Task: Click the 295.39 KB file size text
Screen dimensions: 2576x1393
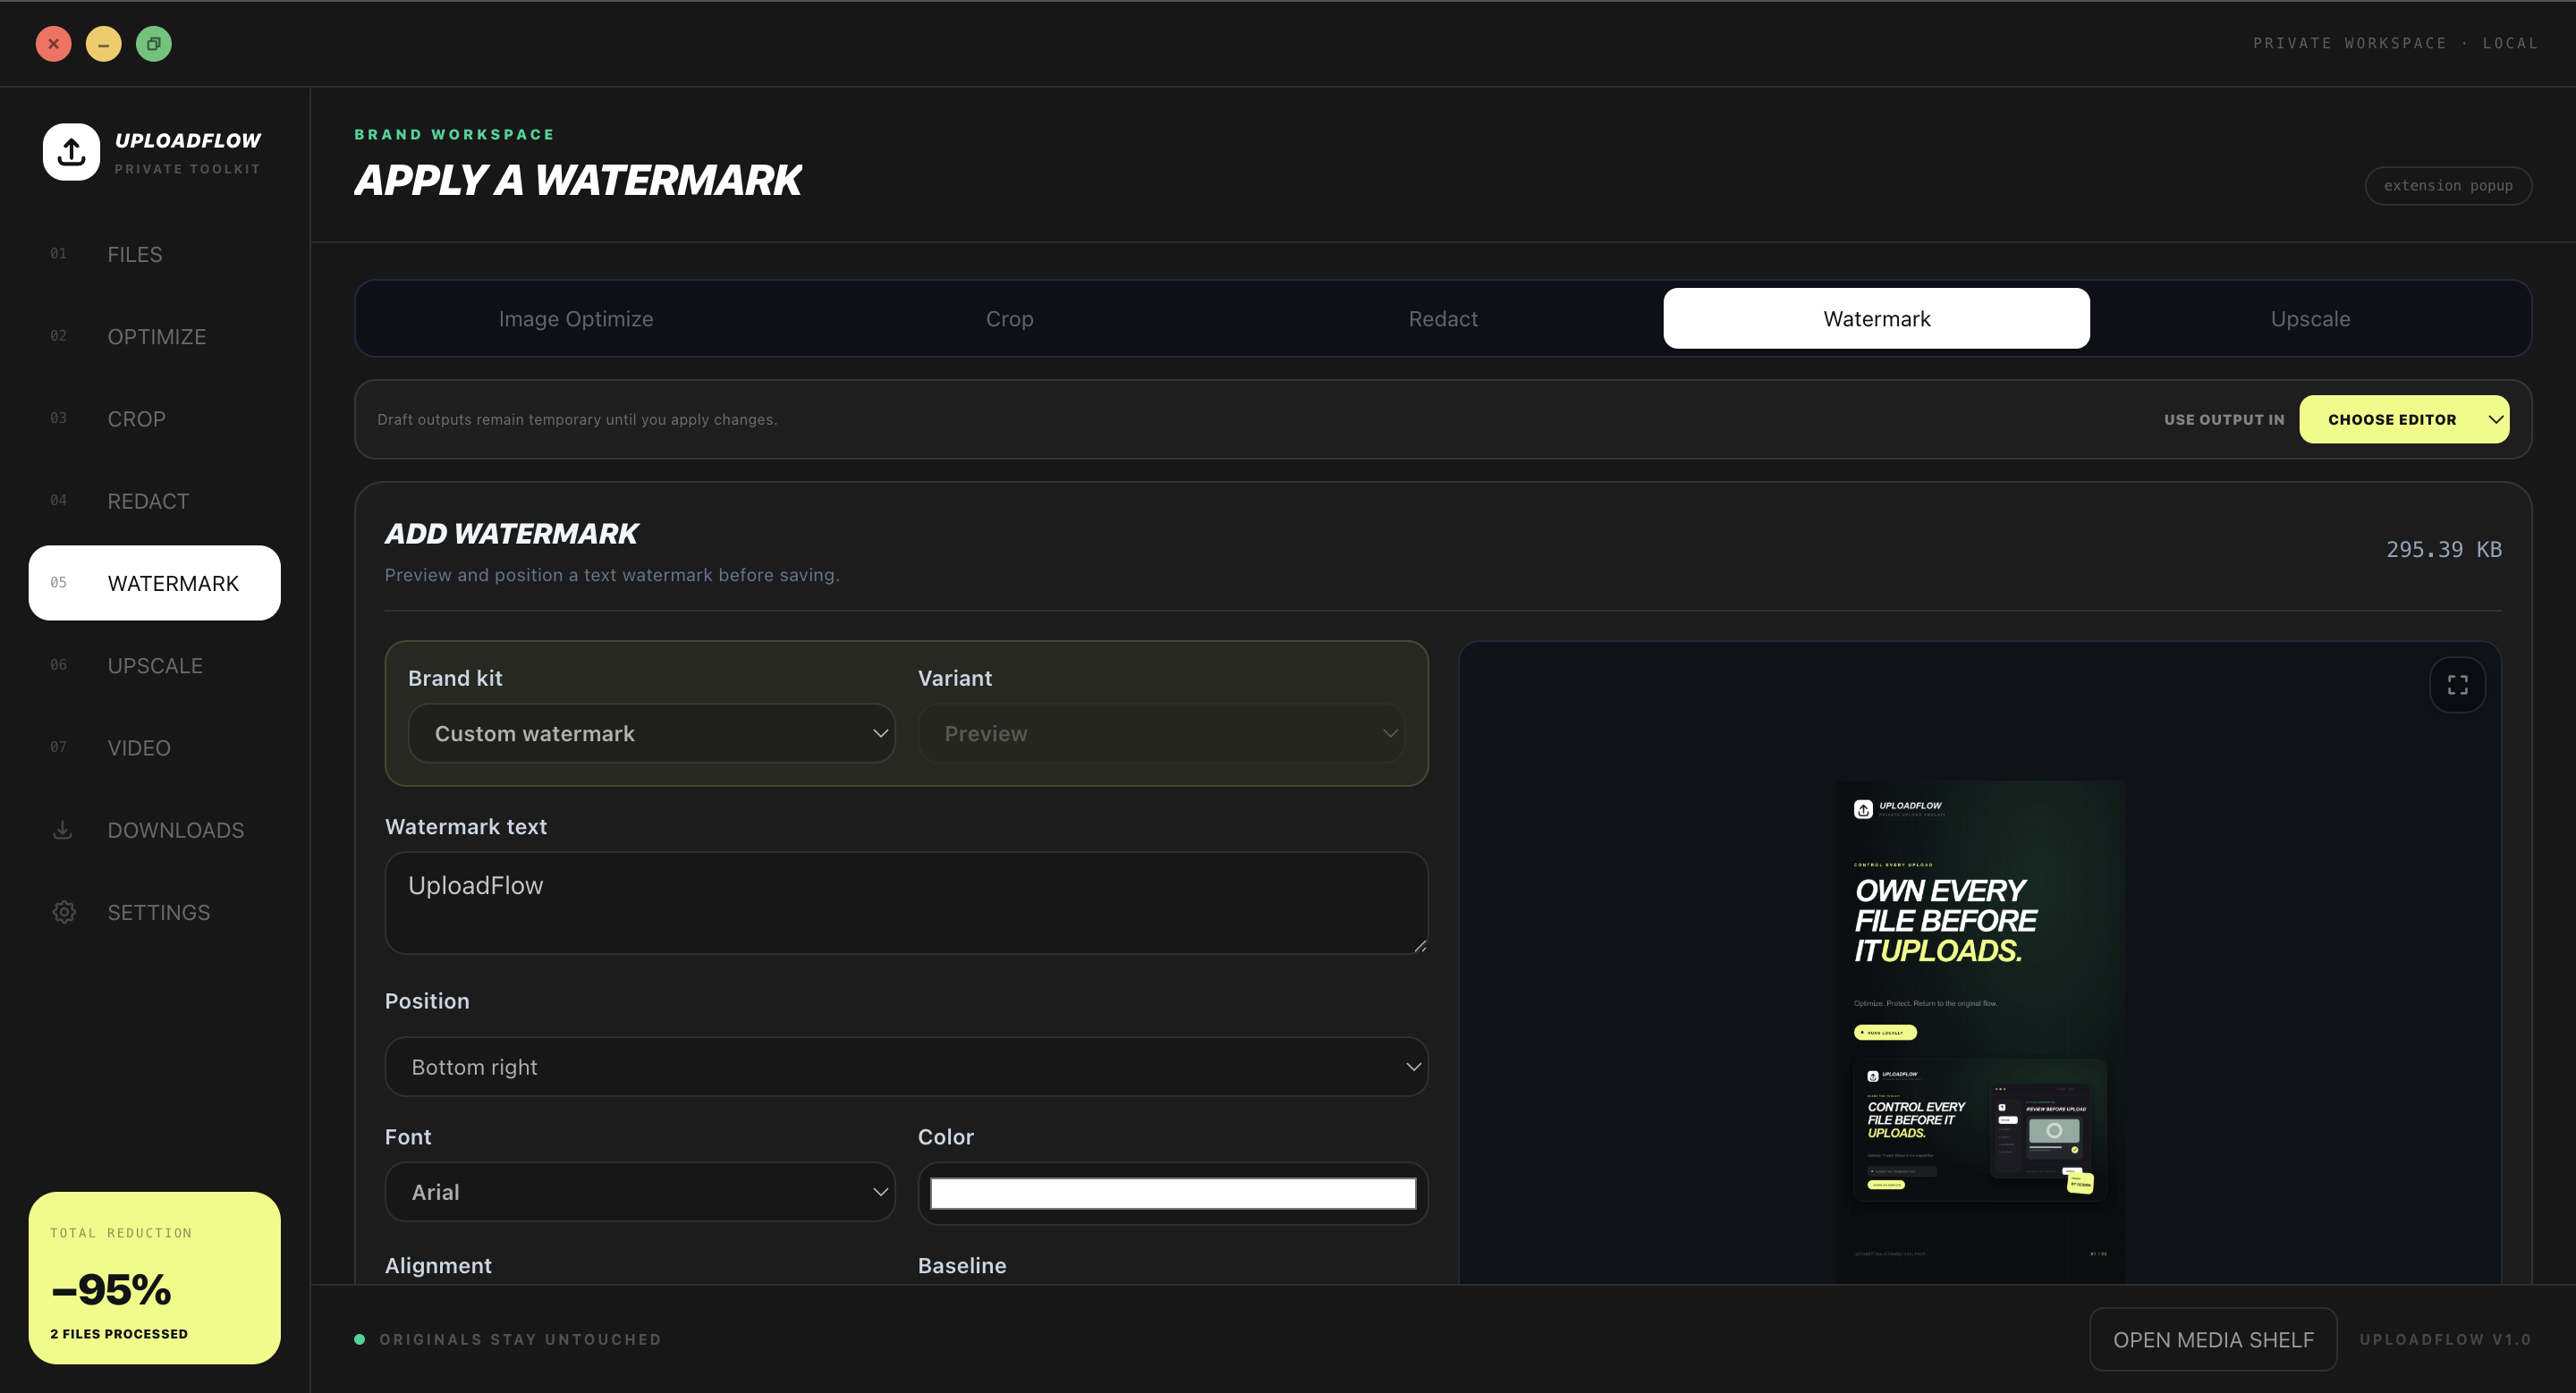Action: pyautogui.click(x=2443, y=550)
